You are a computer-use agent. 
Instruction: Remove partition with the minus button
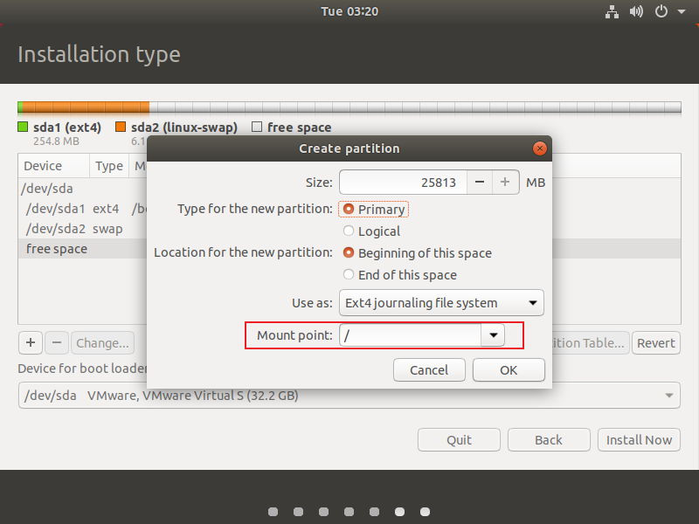click(x=57, y=342)
